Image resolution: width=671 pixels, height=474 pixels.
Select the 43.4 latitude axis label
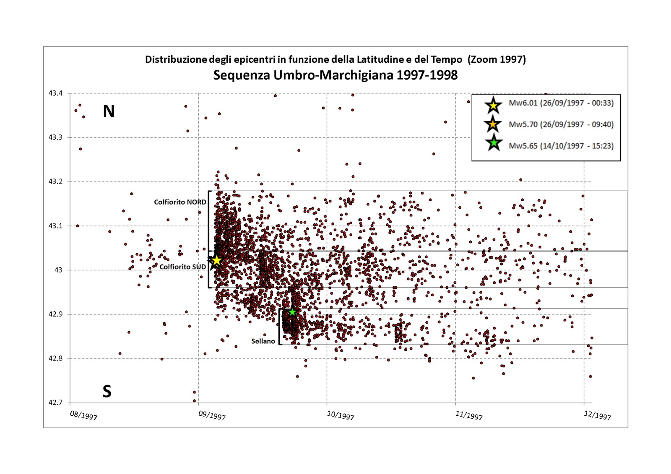coord(56,93)
